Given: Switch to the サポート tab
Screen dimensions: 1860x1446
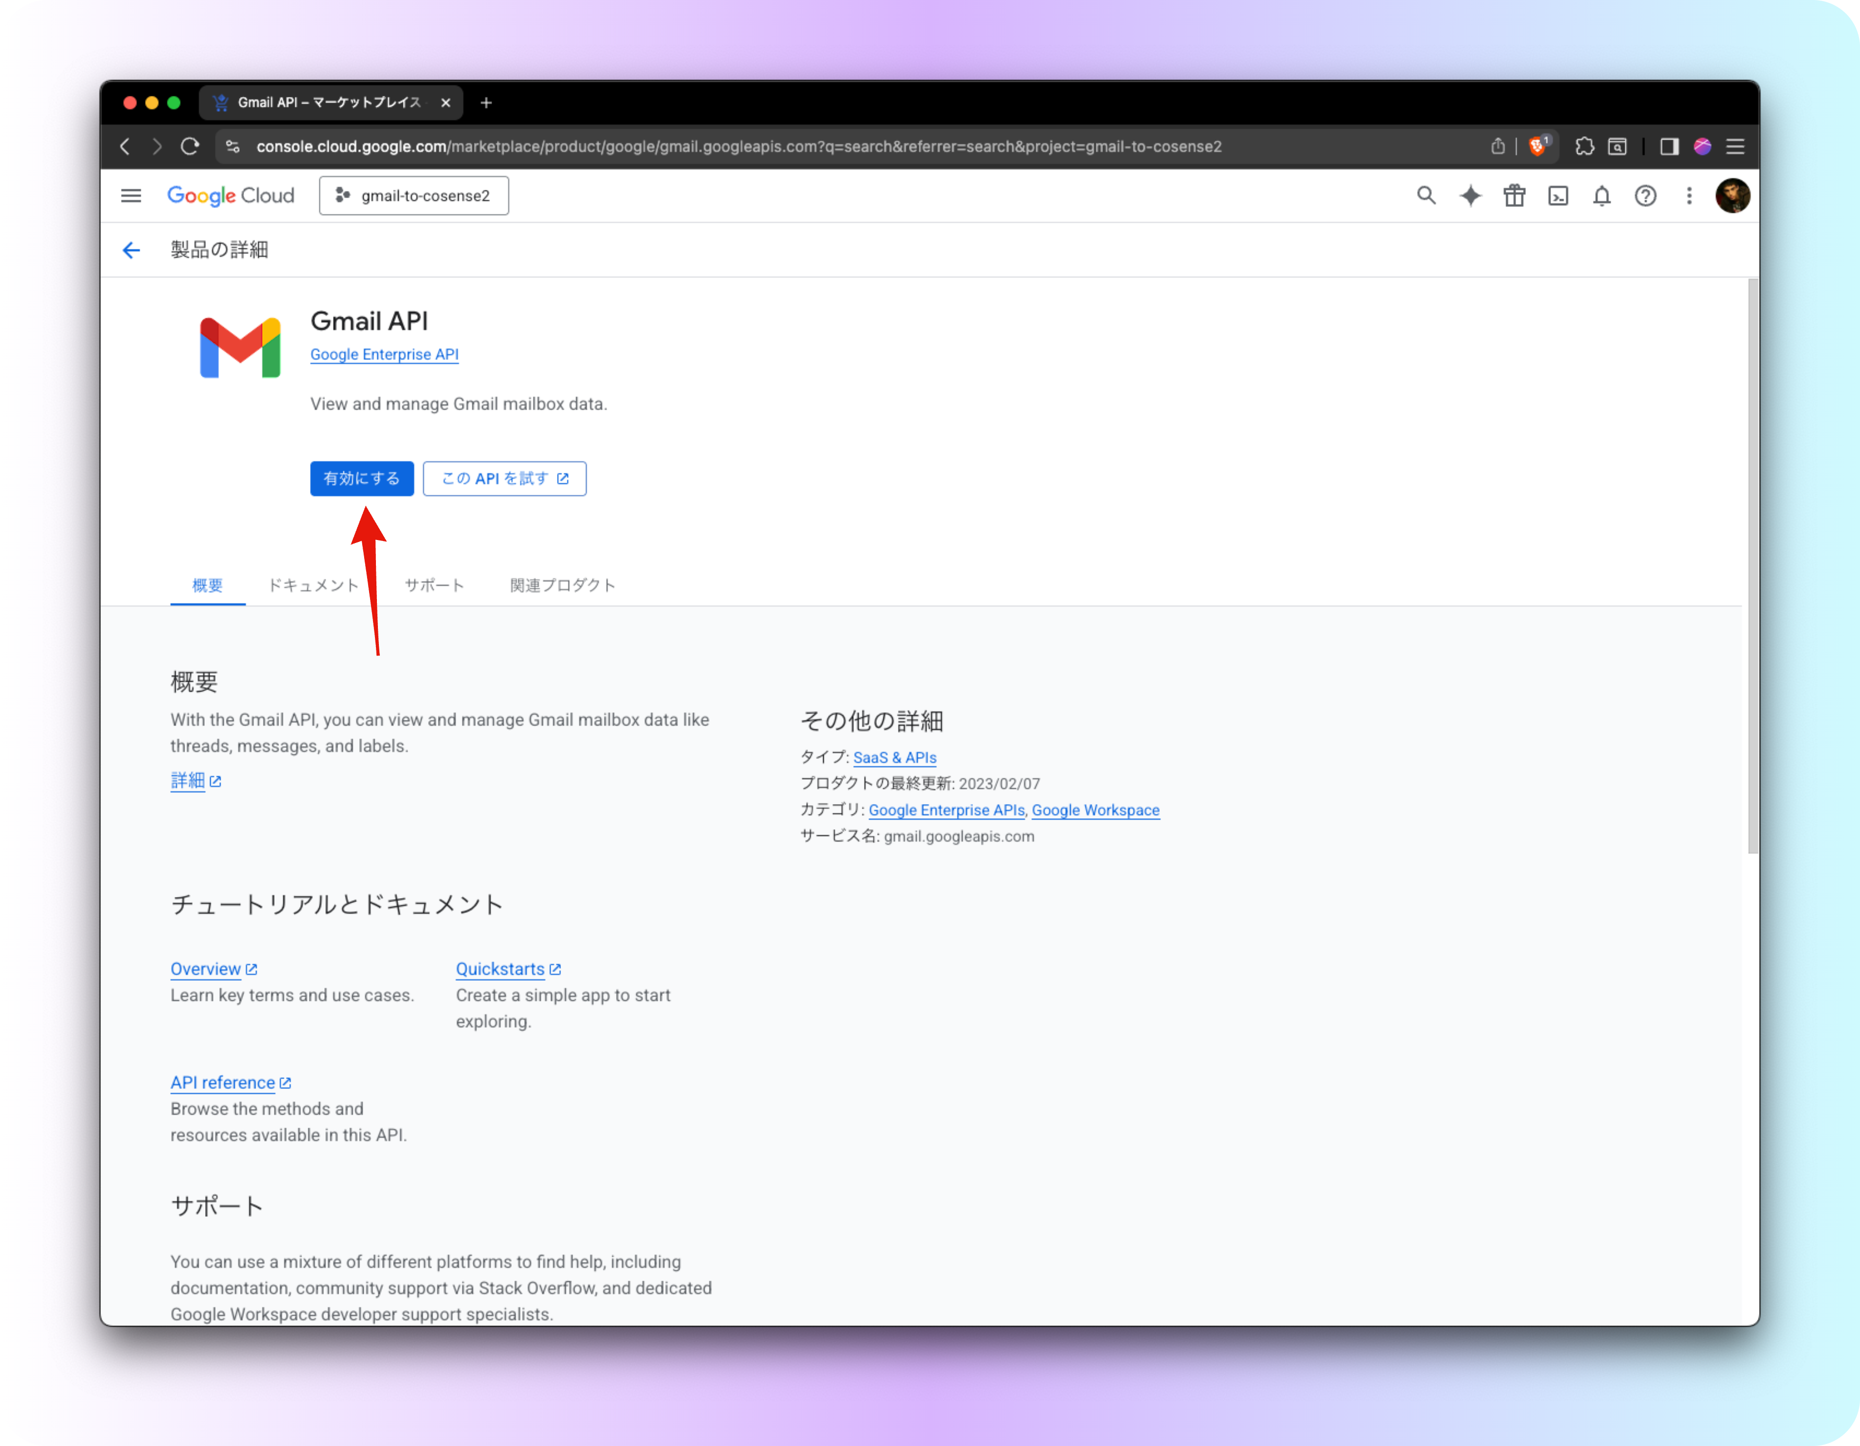Looking at the screenshot, I should pos(434,585).
